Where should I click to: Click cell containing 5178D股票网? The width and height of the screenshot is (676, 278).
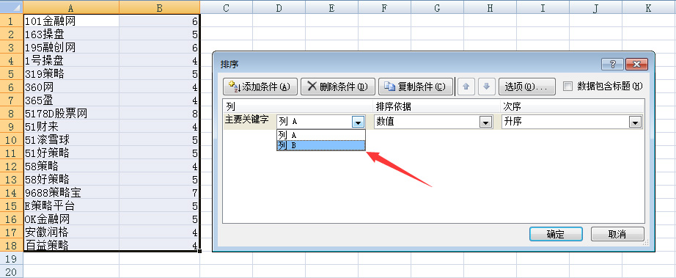coord(71,114)
